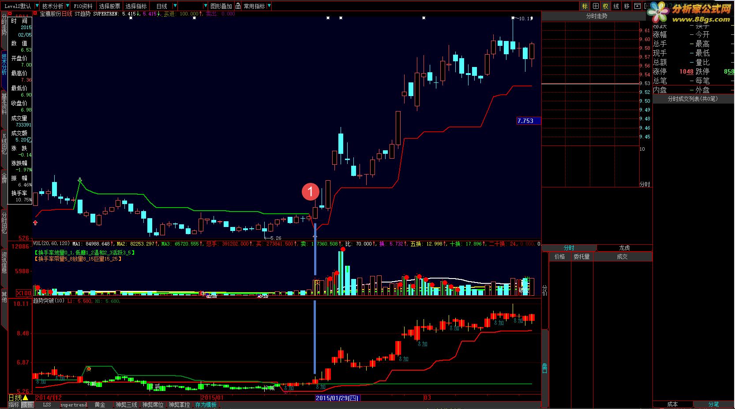This screenshot has height=409, width=735.
Task: Expand the 日线 period dropdown arrow
Action: click(x=175, y=6)
